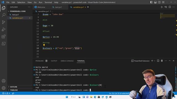Select the variables.ps1 editor tab
This screenshot has width=177, height=99.
coord(79,7)
